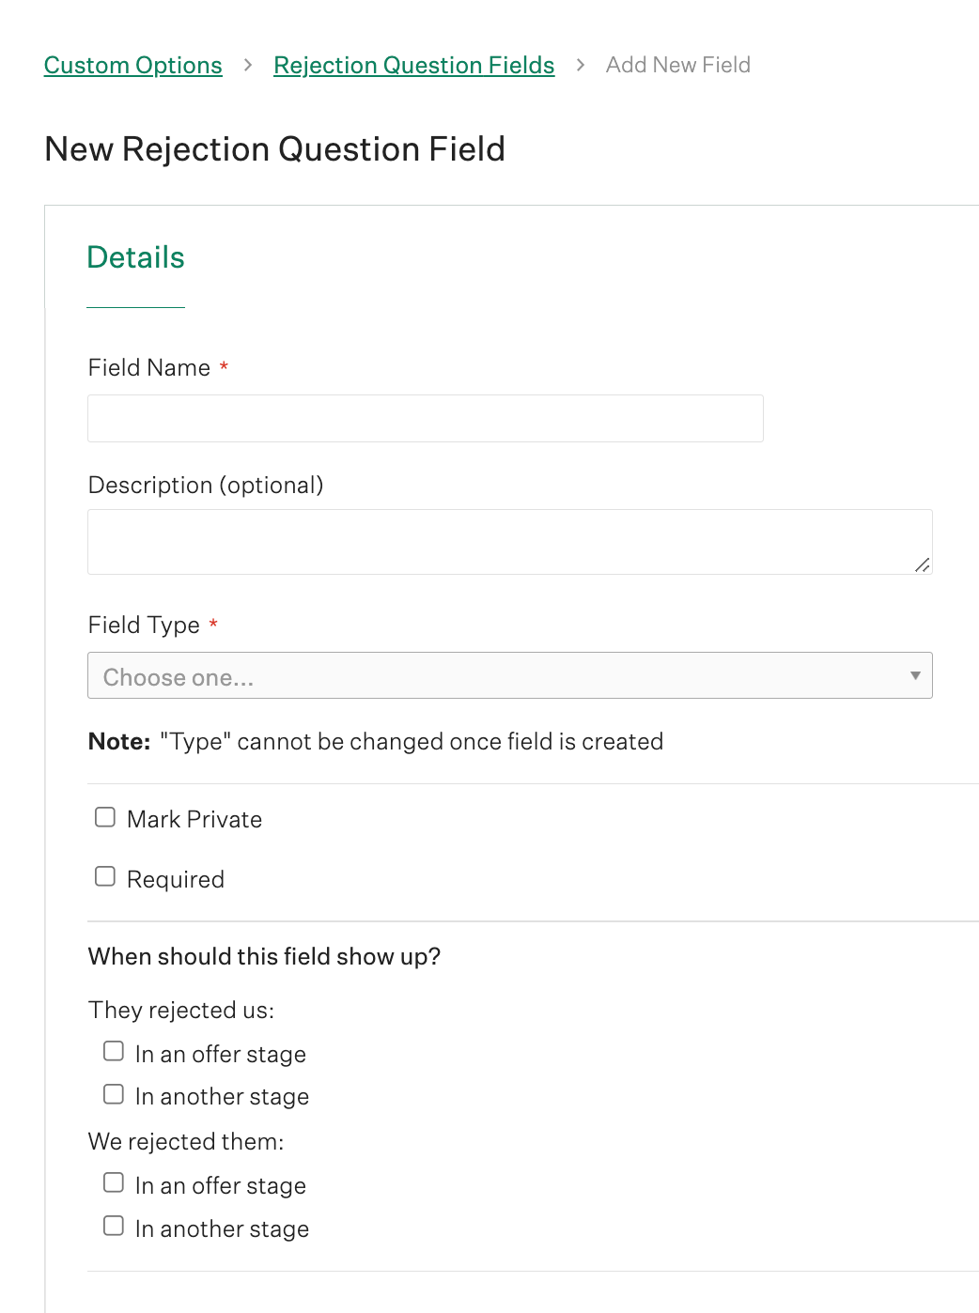Viewport: 979px width, 1313px height.
Task: Click the red asterisk beside Field Type
Action: (x=212, y=624)
